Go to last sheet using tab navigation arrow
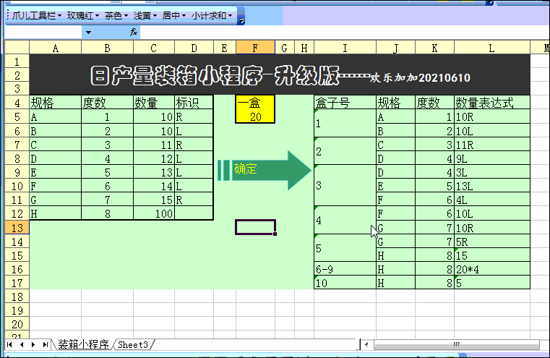 click(45, 345)
